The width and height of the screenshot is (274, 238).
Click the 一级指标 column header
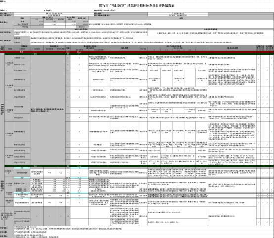(9, 49)
